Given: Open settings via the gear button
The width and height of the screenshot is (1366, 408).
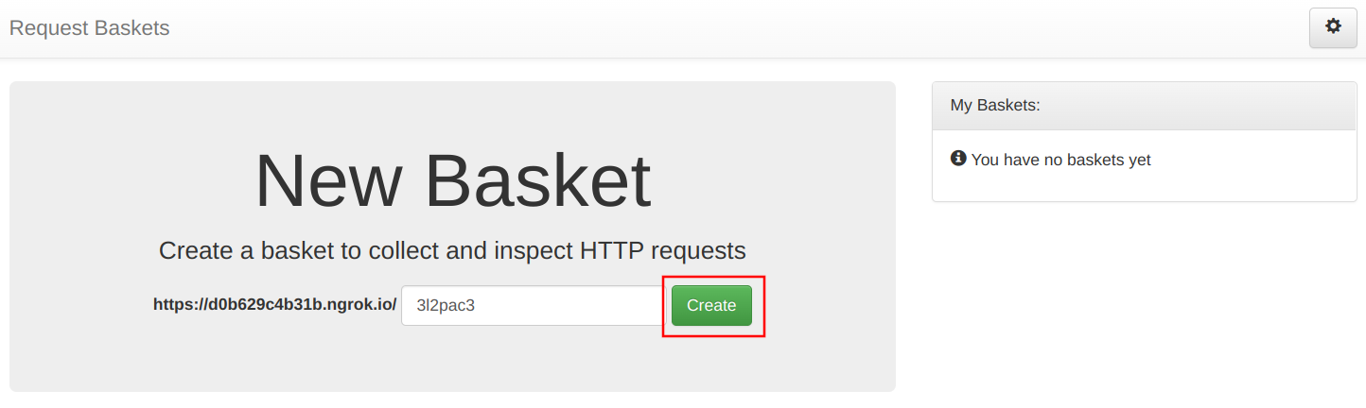Looking at the screenshot, I should (x=1333, y=27).
